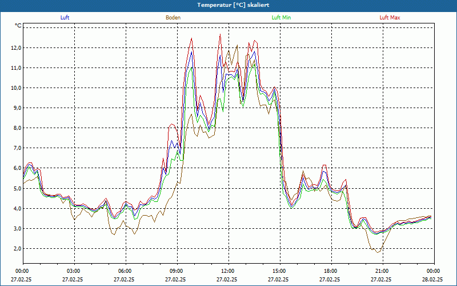The width and height of the screenshot is (457, 286).
Task: Click the 06:00 time axis label
Action: coord(126,271)
